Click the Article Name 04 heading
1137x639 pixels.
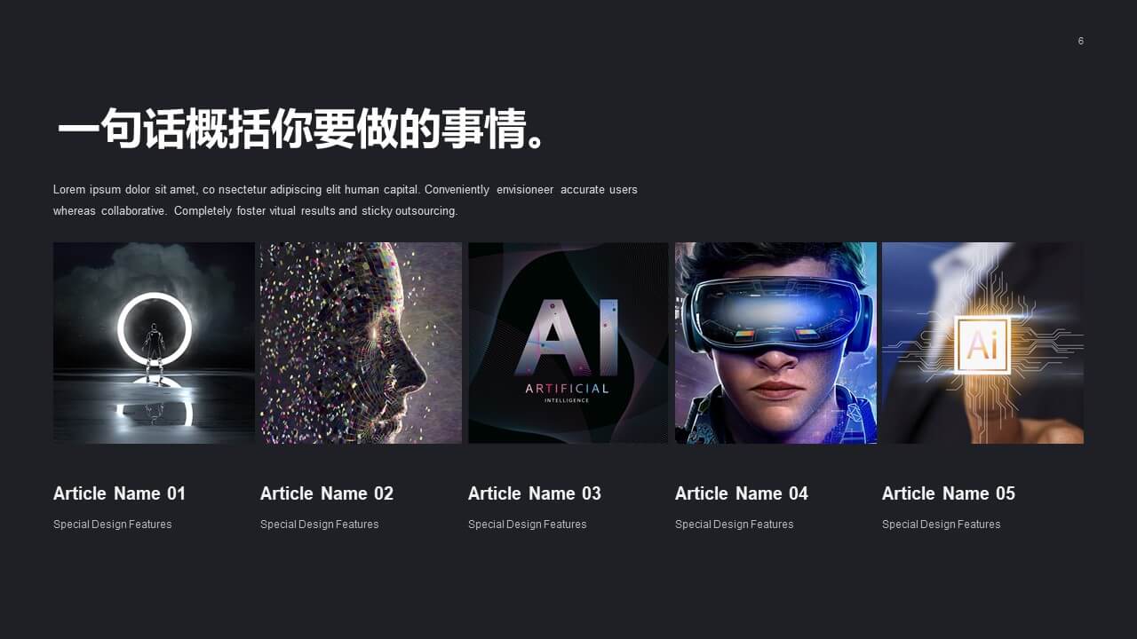pos(742,493)
